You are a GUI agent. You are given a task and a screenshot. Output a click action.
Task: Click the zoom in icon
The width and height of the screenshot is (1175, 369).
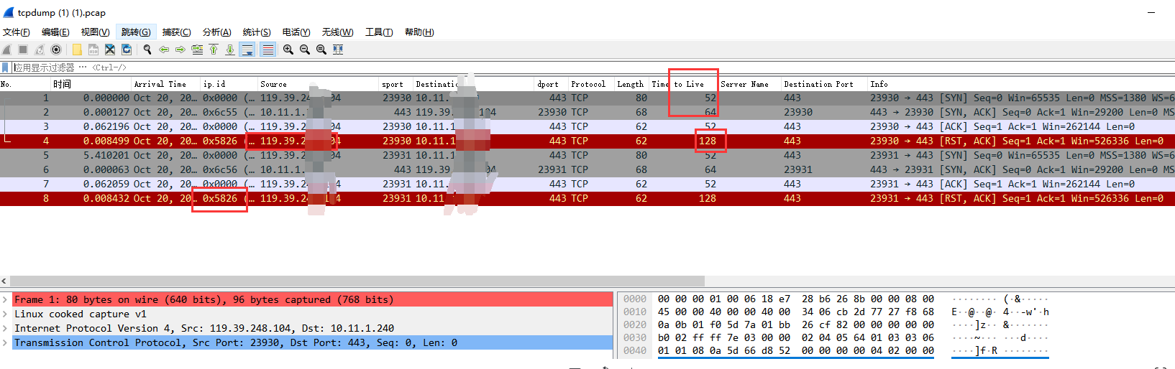[x=288, y=50]
